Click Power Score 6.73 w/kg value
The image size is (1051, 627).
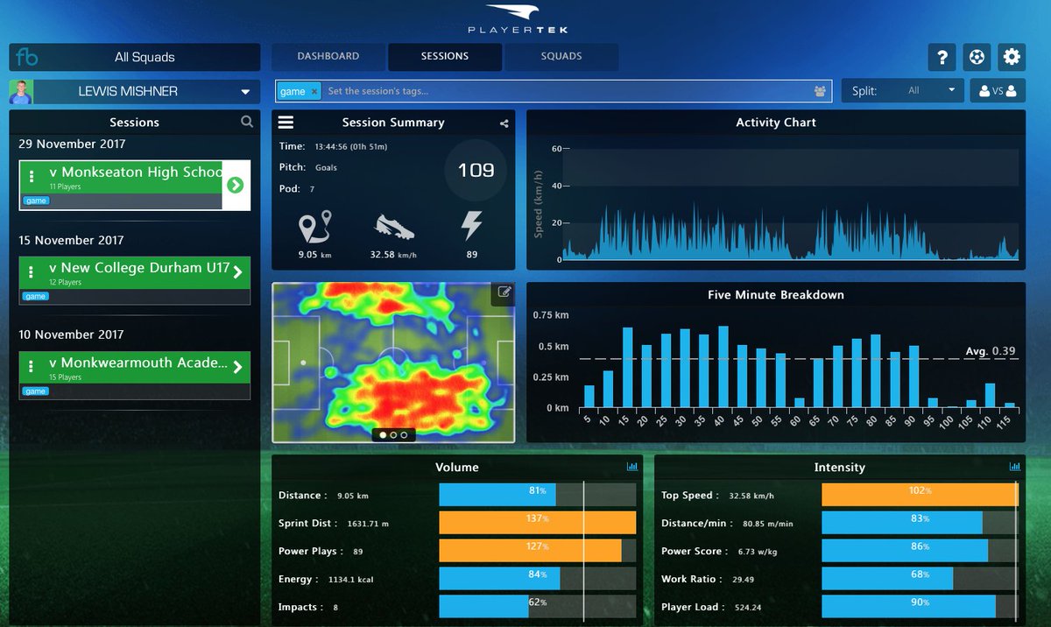(758, 552)
